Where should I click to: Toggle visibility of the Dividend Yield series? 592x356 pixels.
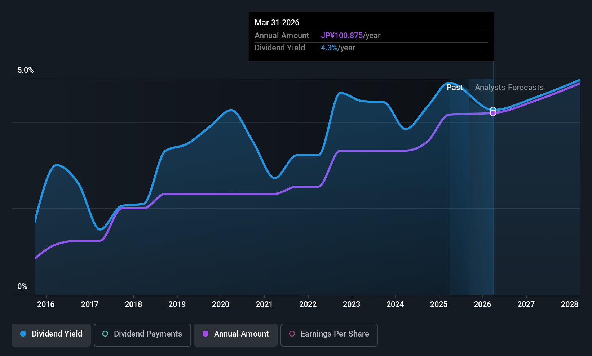point(51,334)
